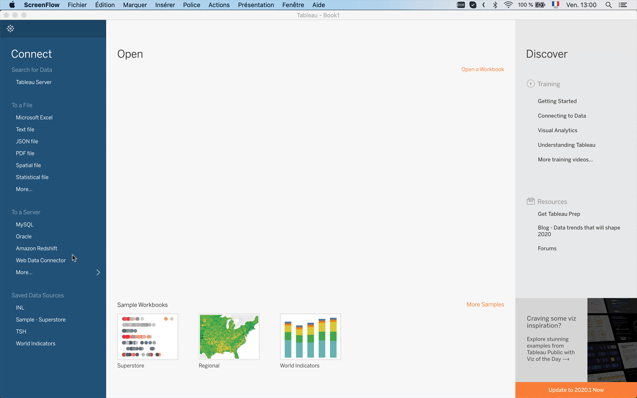Open the Forums link
637x398 pixels.
coord(547,249)
